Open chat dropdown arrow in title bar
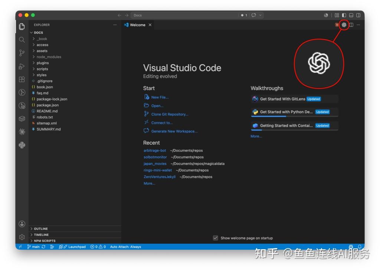Image resolution: width=380 pixels, height=270 pixels. tap(261, 15)
